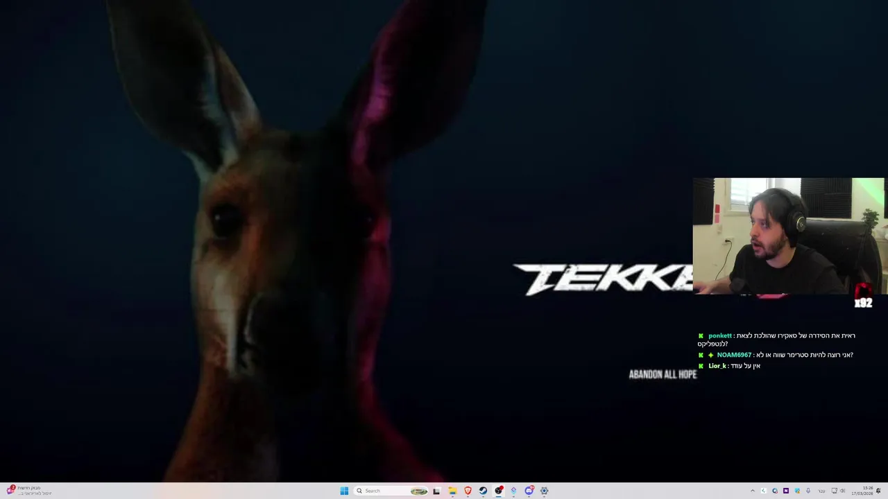The height and width of the screenshot is (499, 888).
Task: Open the Windows Start menu
Action: pyautogui.click(x=344, y=491)
